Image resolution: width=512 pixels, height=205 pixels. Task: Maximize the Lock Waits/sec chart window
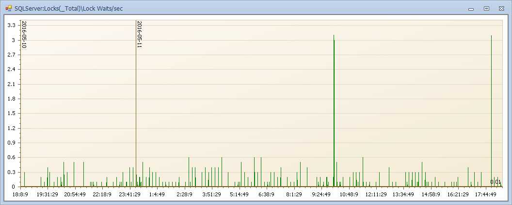pos(486,8)
